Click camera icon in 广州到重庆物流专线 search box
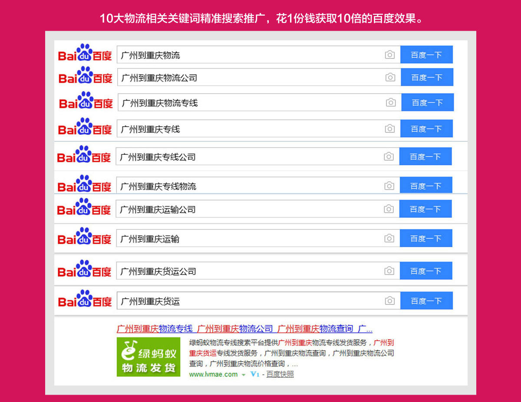 click(x=391, y=103)
